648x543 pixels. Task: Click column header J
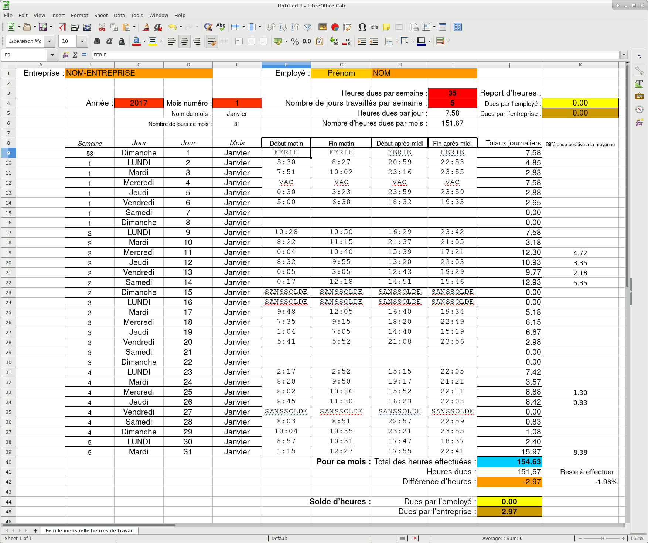[x=509, y=65]
